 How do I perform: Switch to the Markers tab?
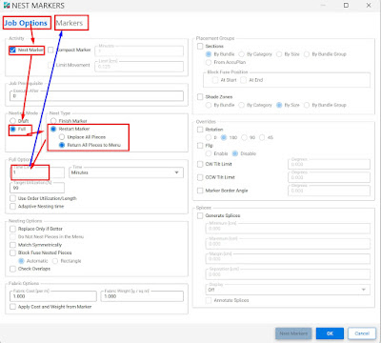tap(70, 23)
